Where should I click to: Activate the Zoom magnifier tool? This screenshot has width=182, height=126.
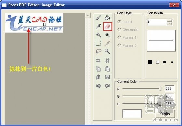(107, 51)
